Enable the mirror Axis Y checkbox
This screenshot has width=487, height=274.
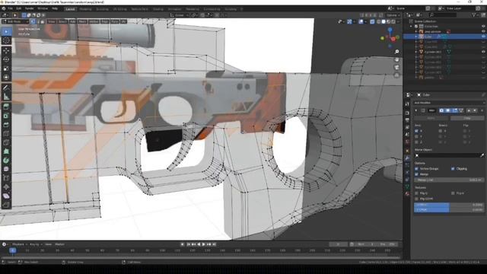coord(416,136)
